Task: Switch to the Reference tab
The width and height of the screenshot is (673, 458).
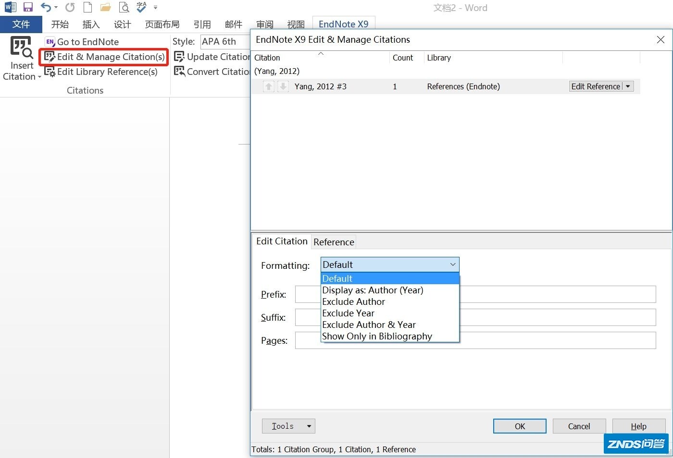Action: tap(334, 242)
